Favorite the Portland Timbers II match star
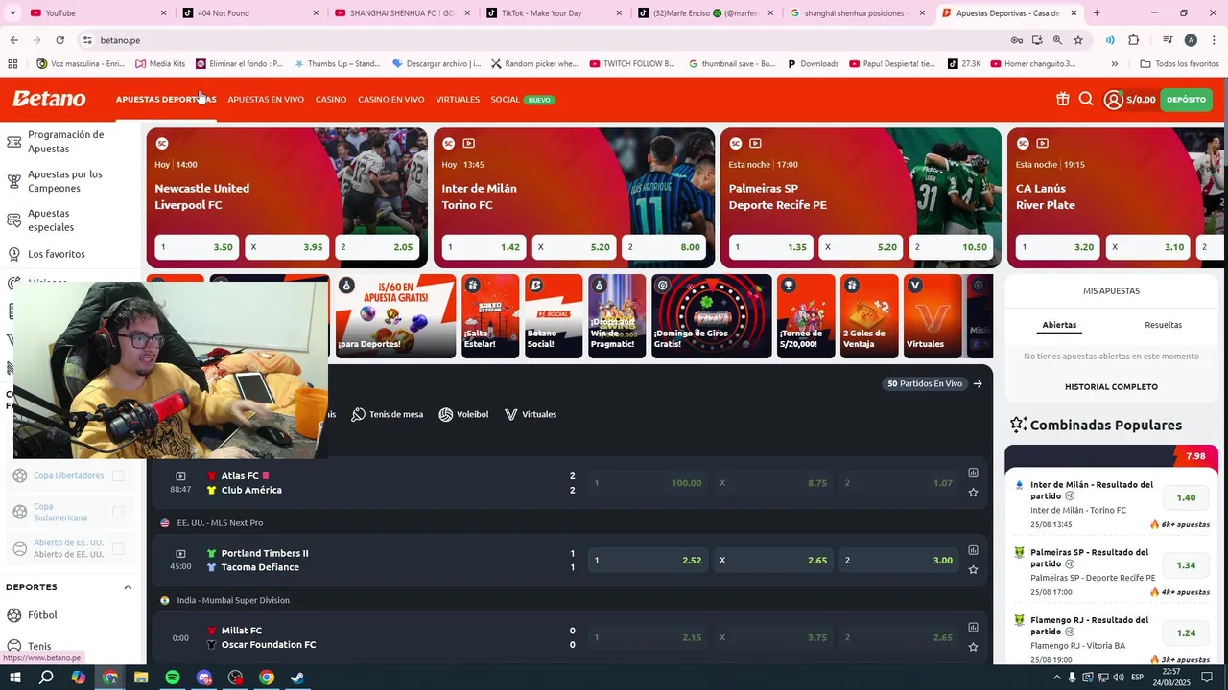Viewport: 1228px width, 690px height. coord(973,569)
